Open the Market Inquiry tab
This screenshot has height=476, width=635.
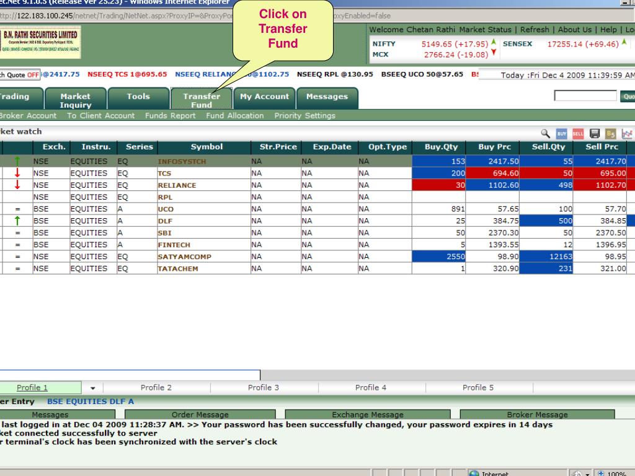(75, 99)
